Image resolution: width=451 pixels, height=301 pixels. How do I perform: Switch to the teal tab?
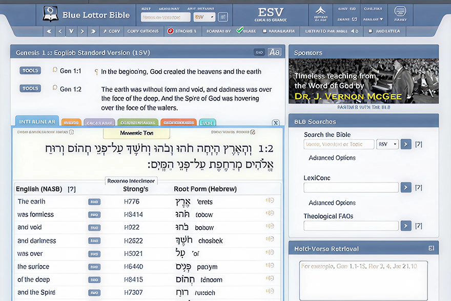click(x=208, y=123)
